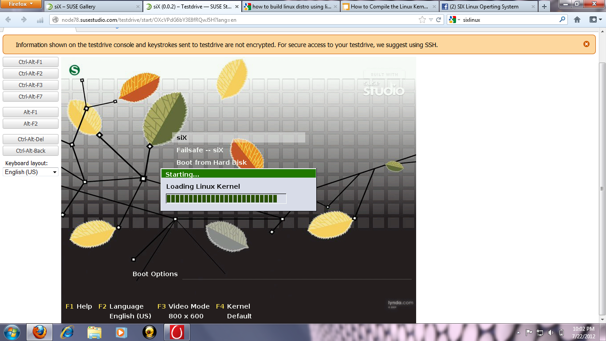606x341 pixels.
Task: Open Windows Media Player from taskbar
Action: click(x=121, y=332)
